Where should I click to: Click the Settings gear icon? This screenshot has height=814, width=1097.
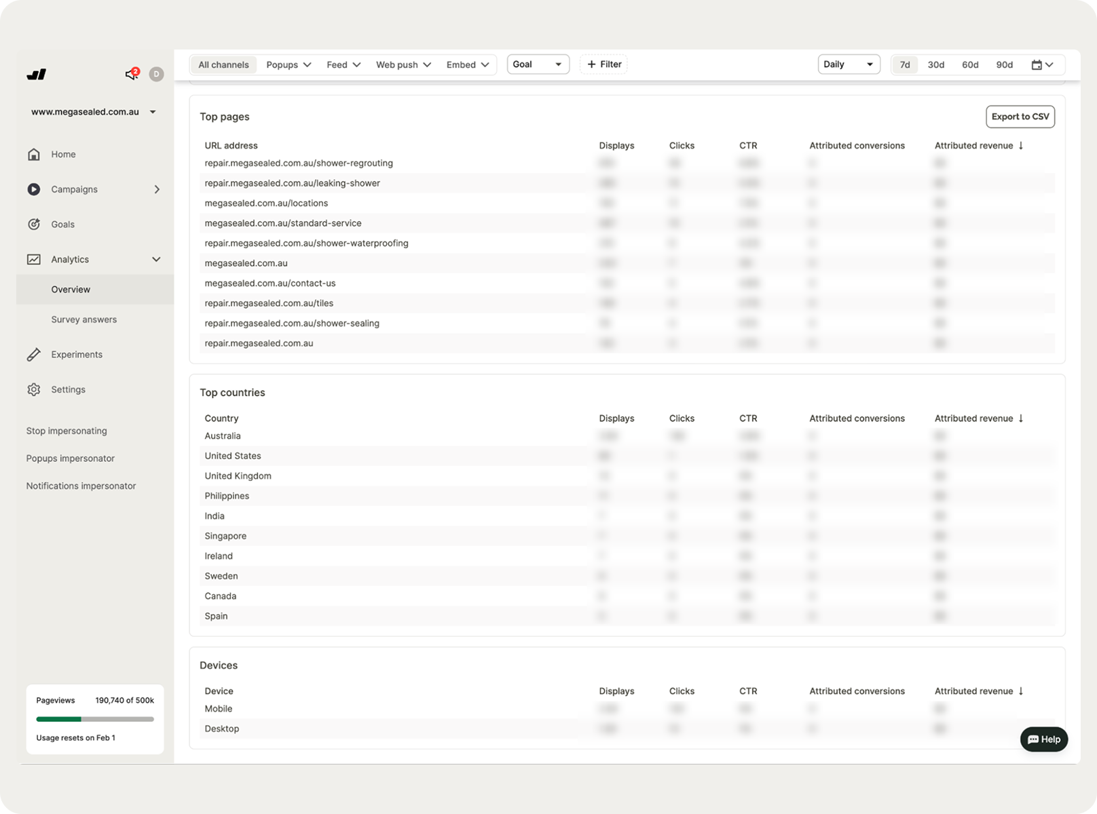34,389
